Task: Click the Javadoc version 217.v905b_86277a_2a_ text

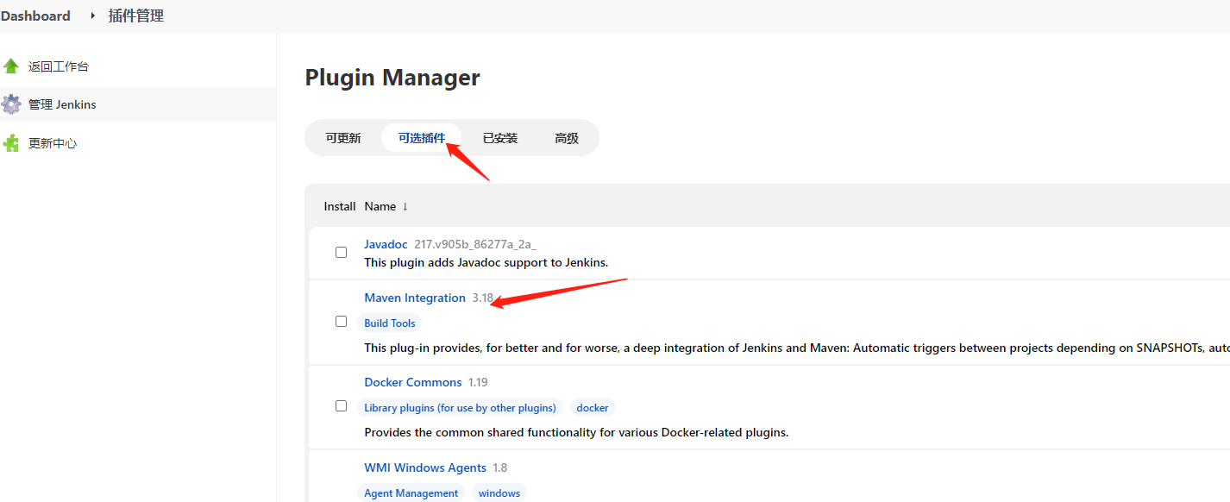Action: tap(475, 244)
